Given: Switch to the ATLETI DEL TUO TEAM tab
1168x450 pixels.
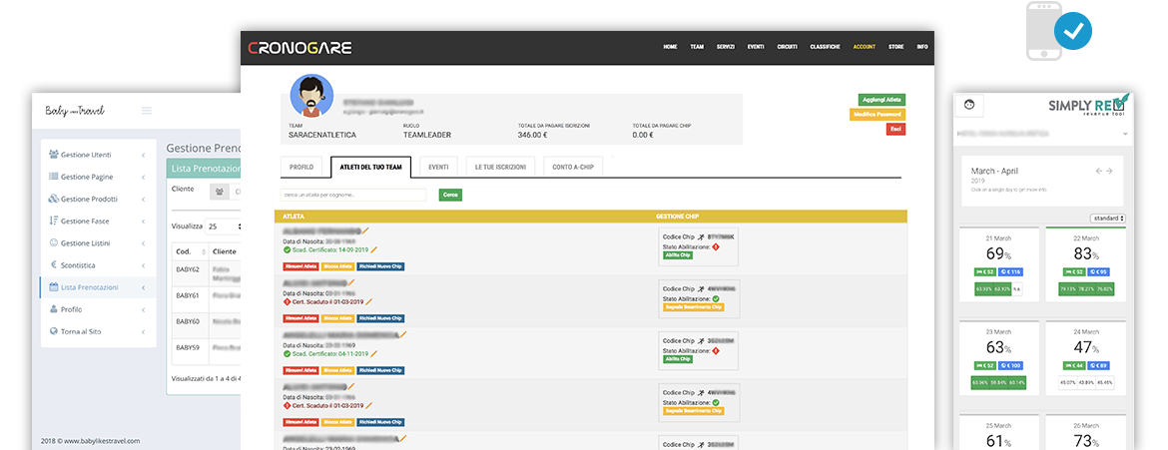Looking at the screenshot, I should click(x=371, y=167).
